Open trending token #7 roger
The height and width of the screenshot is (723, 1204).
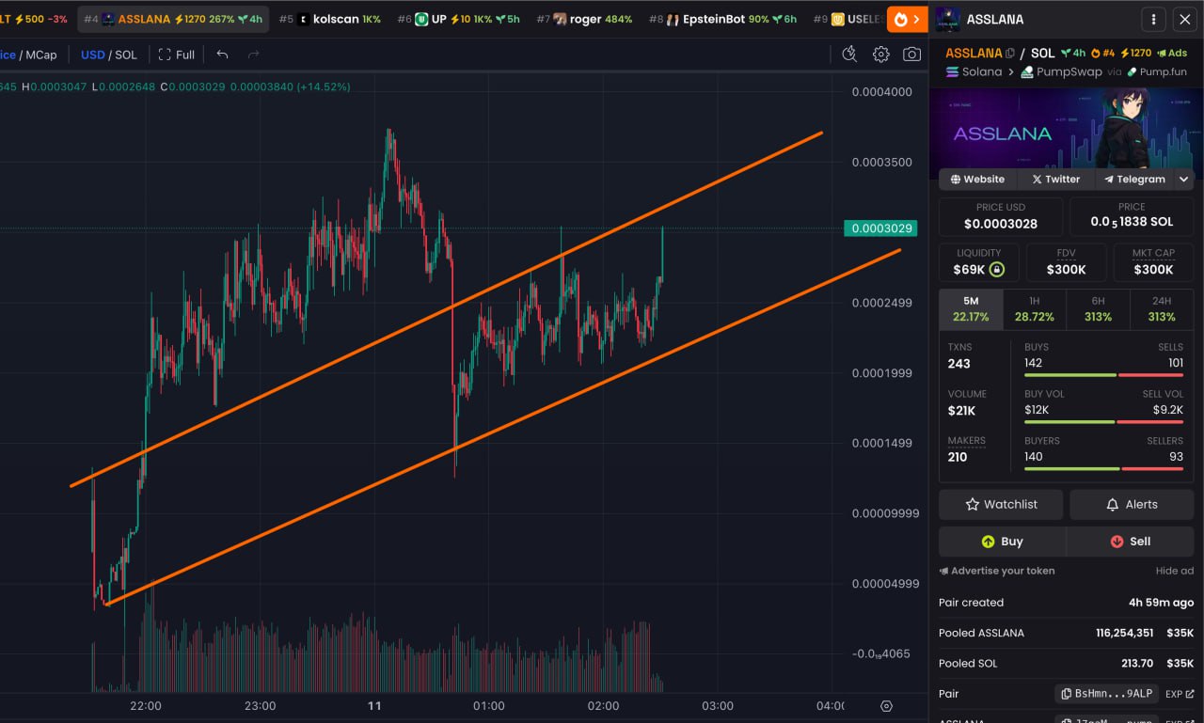click(583, 19)
